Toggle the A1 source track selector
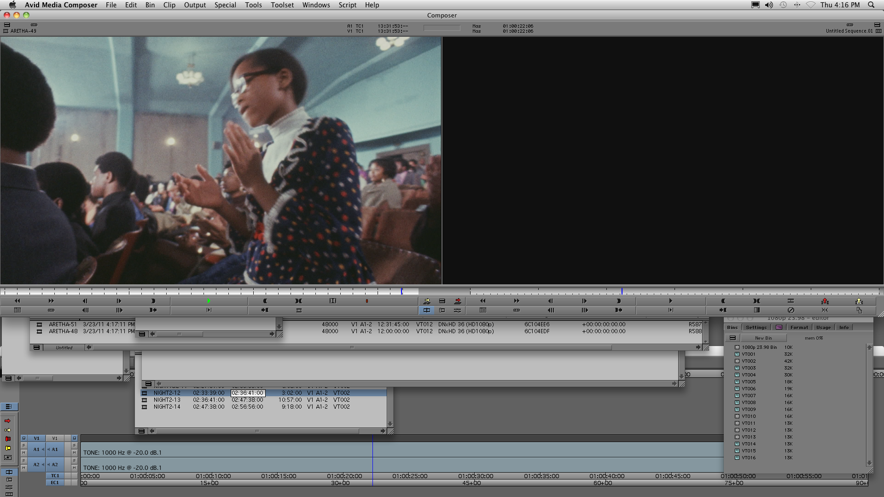The height and width of the screenshot is (497, 884). 36,450
